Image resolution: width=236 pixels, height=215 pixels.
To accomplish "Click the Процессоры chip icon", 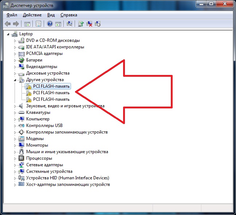I will click(x=21, y=158).
